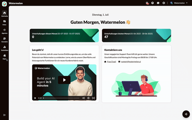
Task: Click the video duration 5:51
Action: [40, 98]
